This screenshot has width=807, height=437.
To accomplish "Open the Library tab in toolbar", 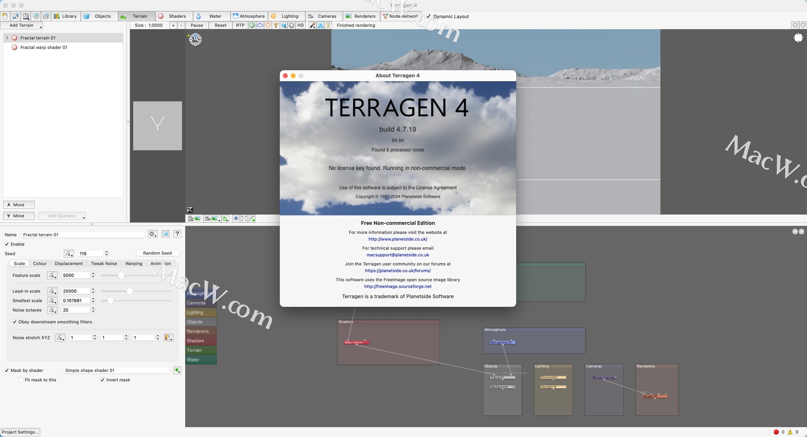I will 65,16.
